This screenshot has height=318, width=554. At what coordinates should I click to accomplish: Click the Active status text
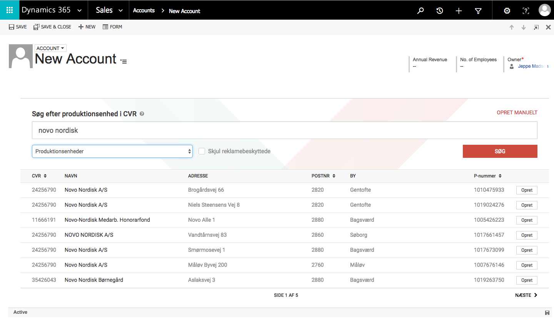pos(20,312)
